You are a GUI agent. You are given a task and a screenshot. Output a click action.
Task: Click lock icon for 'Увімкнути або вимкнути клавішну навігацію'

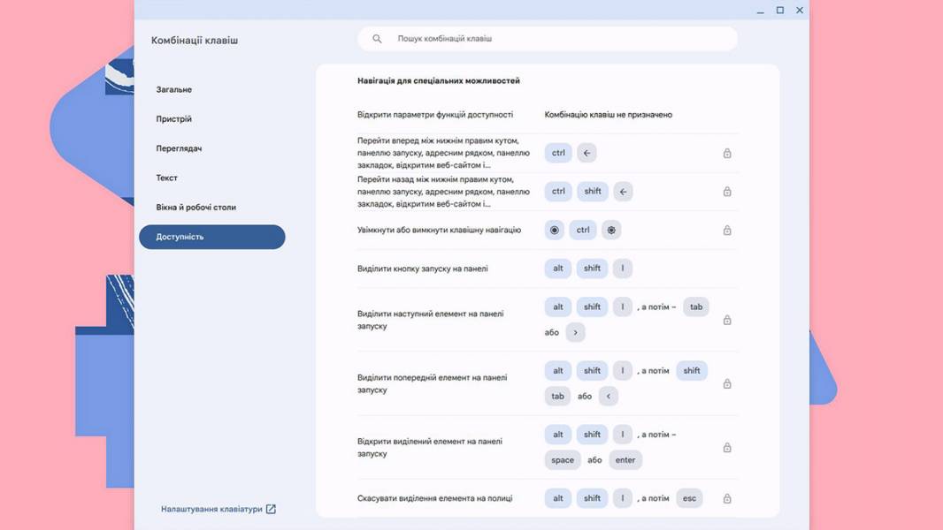click(727, 230)
